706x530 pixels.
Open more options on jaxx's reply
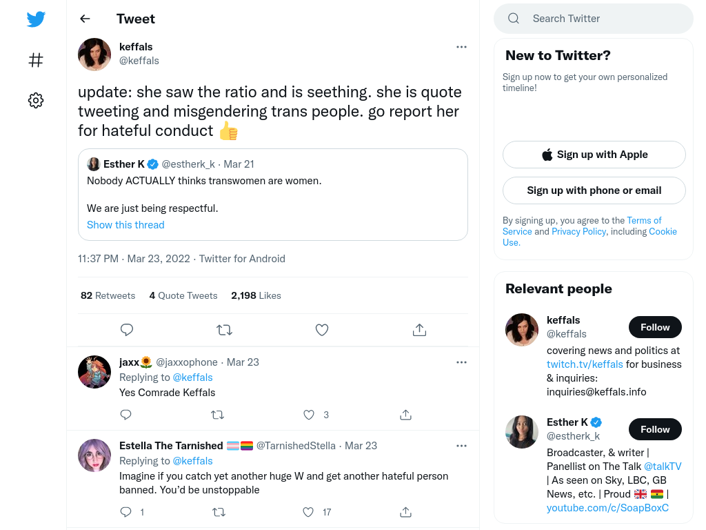coord(461,362)
